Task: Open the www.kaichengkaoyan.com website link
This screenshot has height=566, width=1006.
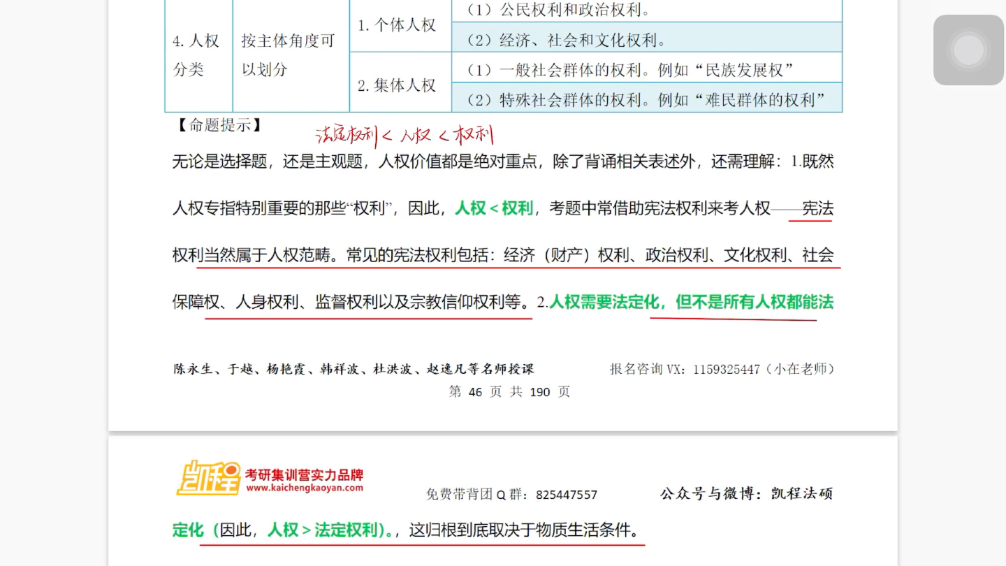Action: point(304,488)
